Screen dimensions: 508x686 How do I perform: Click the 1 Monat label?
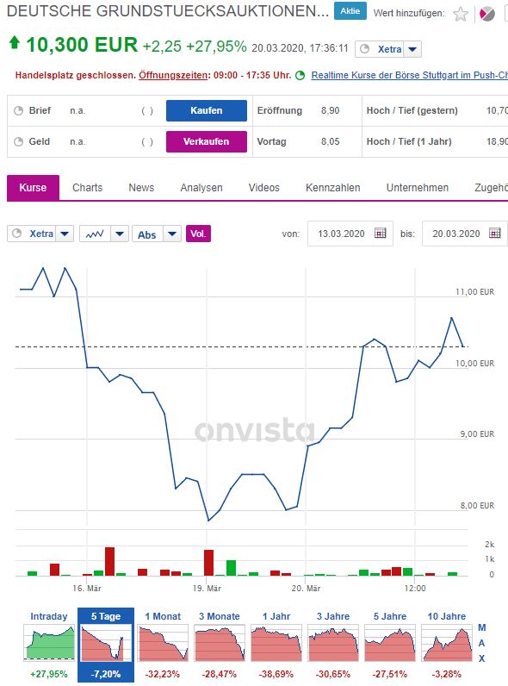[163, 616]
